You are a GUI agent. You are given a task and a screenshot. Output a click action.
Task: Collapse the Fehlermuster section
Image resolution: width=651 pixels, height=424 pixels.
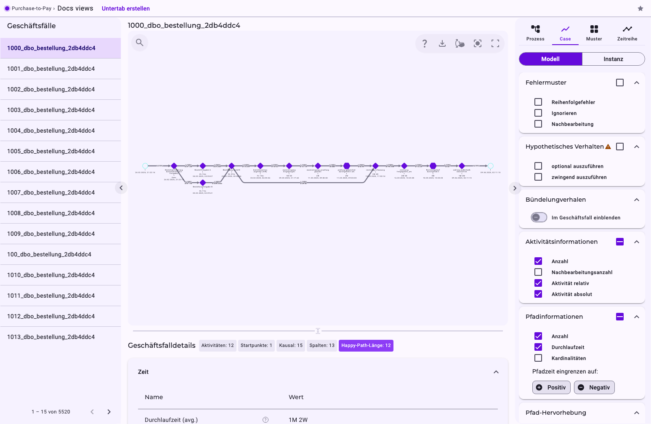pyautogui.click(x=637, y=83)
